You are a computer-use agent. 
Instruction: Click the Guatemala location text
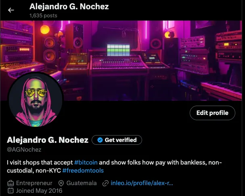point(82,183)
